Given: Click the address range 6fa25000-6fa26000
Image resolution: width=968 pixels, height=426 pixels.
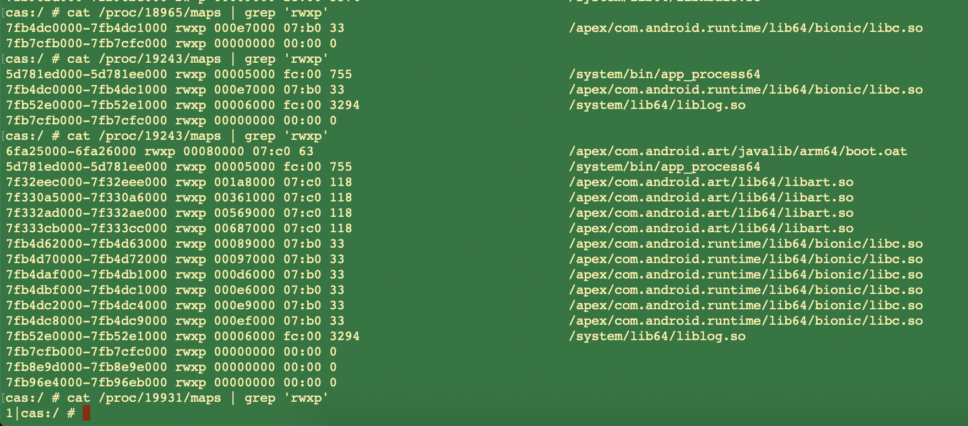Looking at the screenshot, I should pos(71,151).
